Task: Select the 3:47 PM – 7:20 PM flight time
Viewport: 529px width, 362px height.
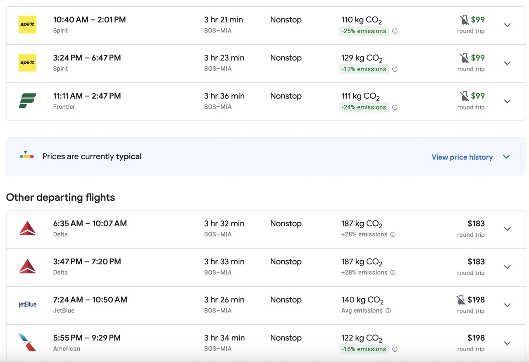Action: (87, 261)
